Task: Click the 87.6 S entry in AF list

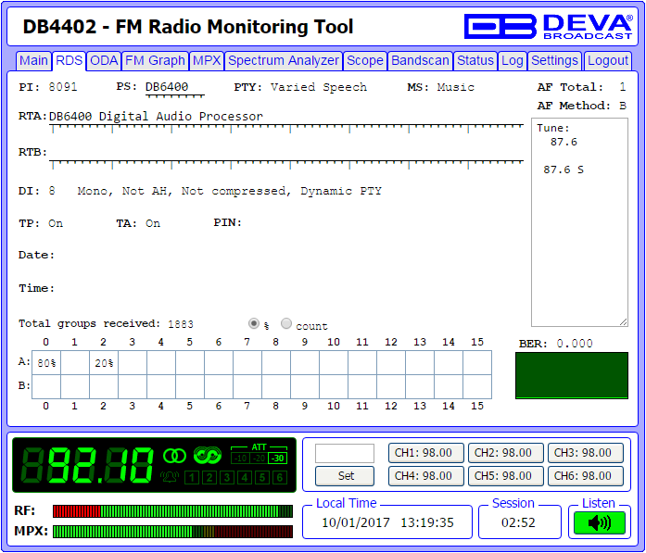Action: pos(564,170)
